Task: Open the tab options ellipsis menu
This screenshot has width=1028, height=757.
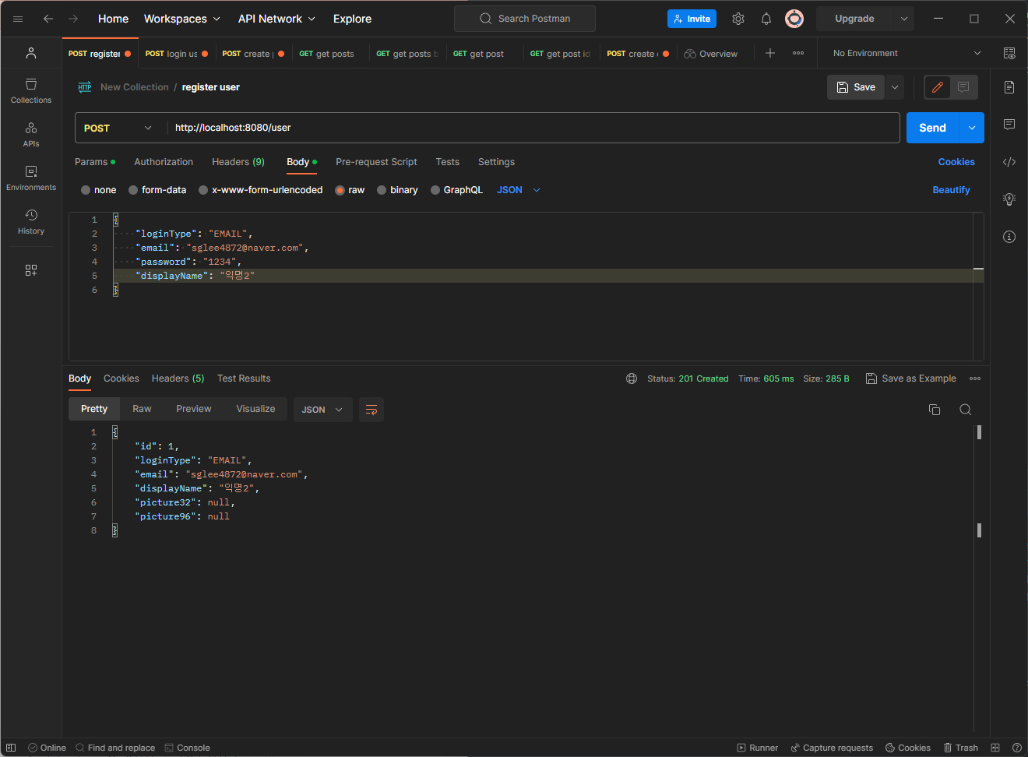Action: [x=798, y=53]
